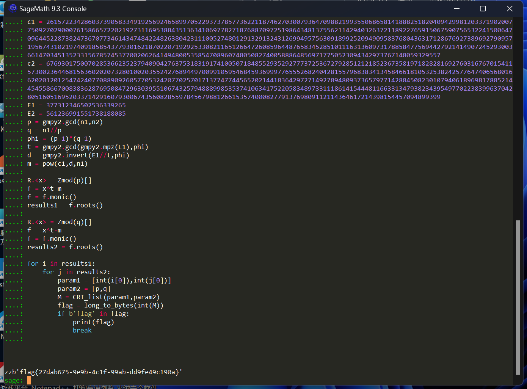The height and width of the screenshot is (389, 527).
Task: Close the SageMath console window
Action: [x=510, y=8]
